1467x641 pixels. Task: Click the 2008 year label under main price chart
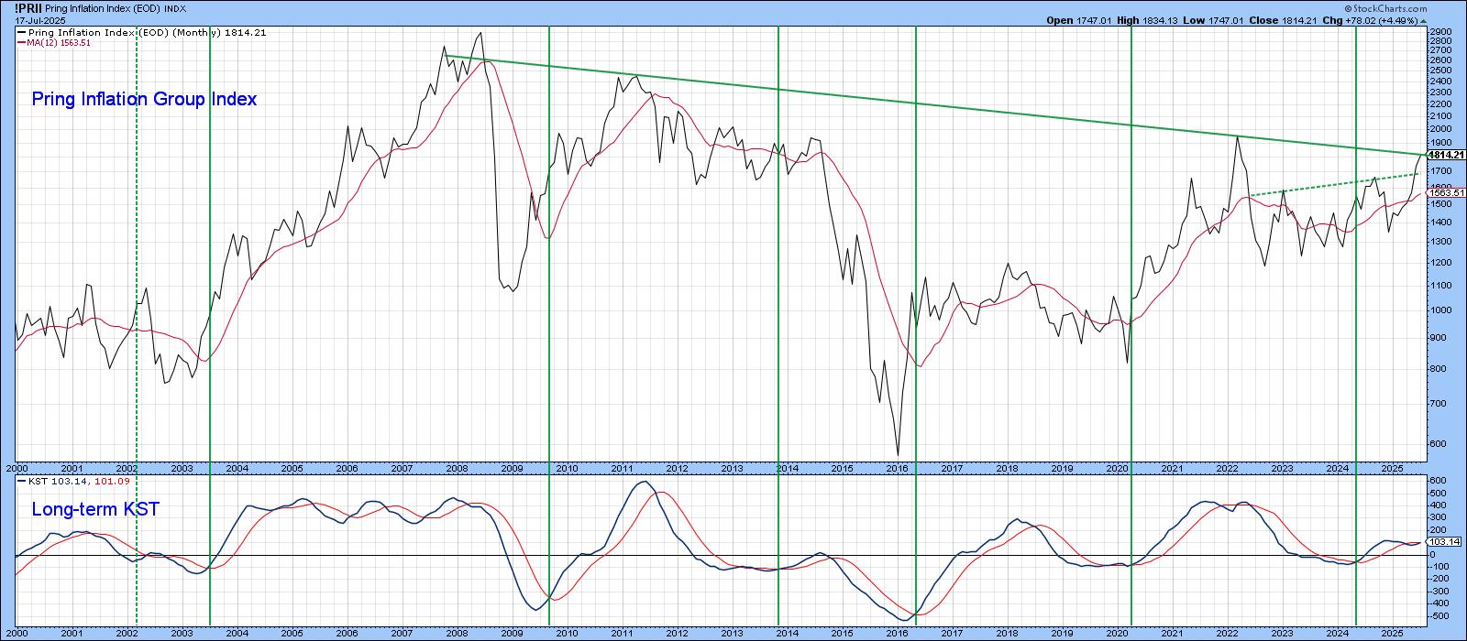point(457,467)
